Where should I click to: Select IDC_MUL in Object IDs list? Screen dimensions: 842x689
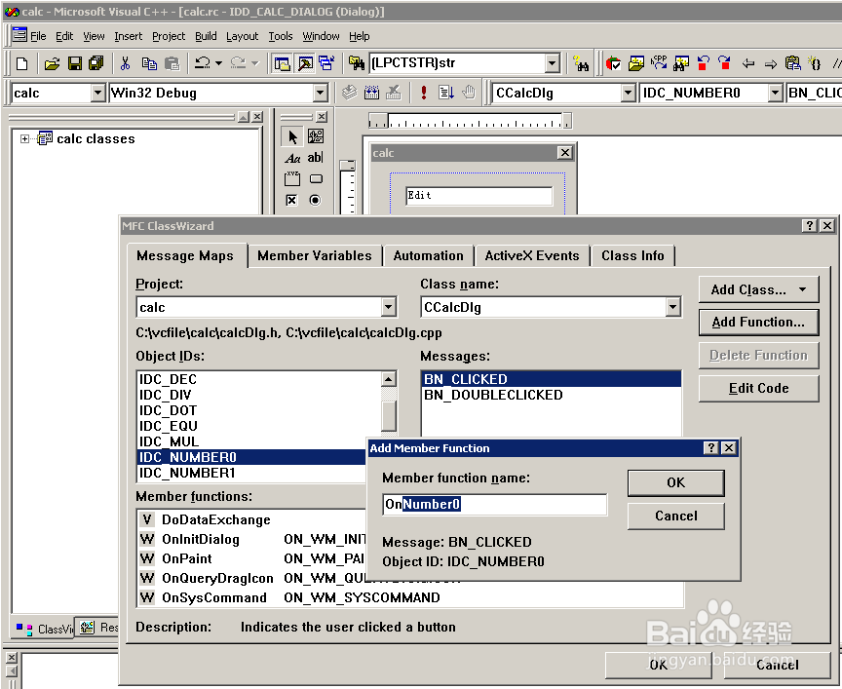pos(259,441)
